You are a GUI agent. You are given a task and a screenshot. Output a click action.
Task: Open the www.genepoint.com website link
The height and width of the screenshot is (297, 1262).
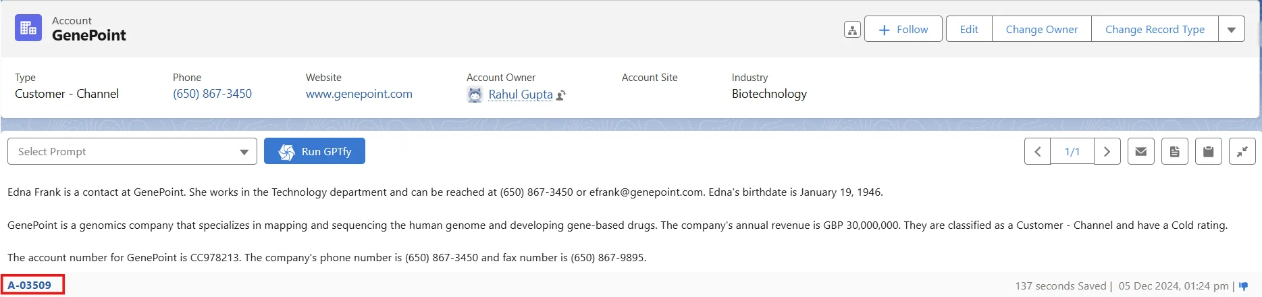point(359,94)
